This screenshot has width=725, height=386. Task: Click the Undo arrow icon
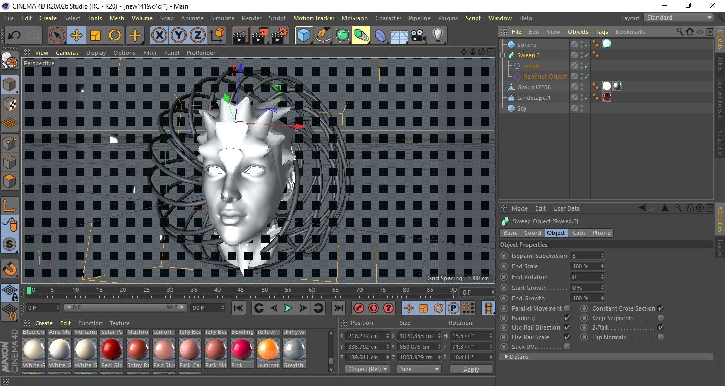[x=14, y=36]
